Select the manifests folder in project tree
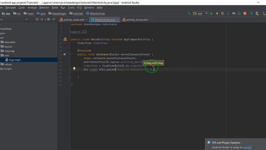The width and height of the screenshot is (266, 150). coord(6,29)
